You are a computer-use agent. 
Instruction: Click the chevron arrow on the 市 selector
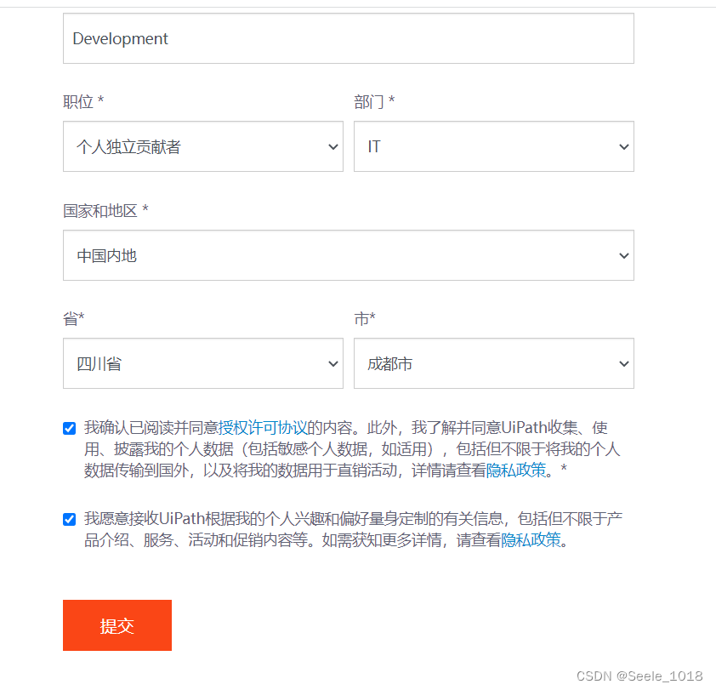[624, 363]
